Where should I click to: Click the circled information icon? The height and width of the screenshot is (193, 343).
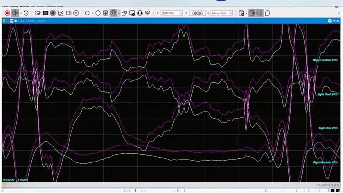[98, 13]
